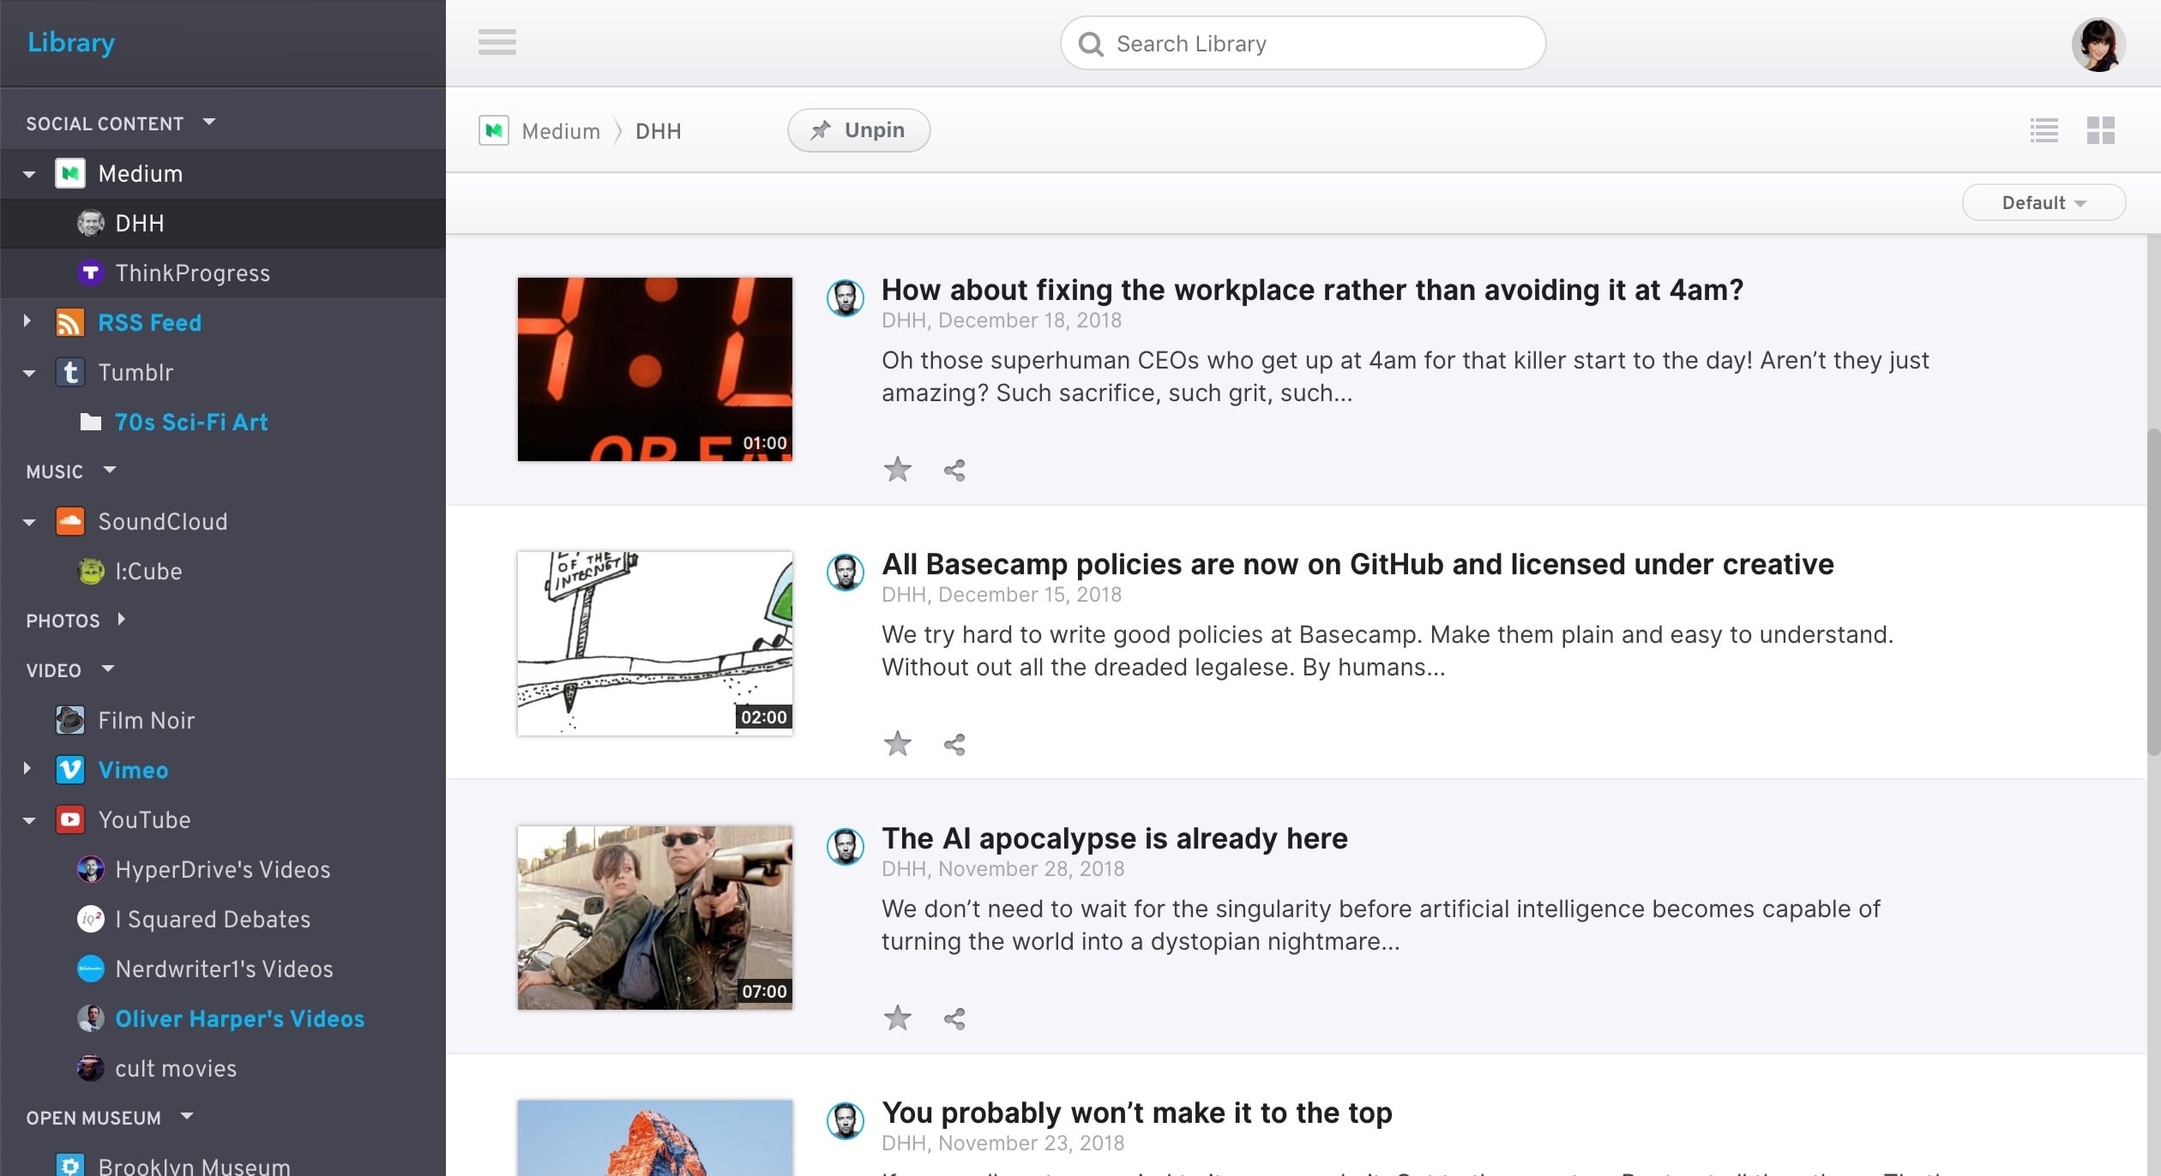2161x1176 pixels.
Task: Click the Film Noir icon
Action: [x=70, y=721]
